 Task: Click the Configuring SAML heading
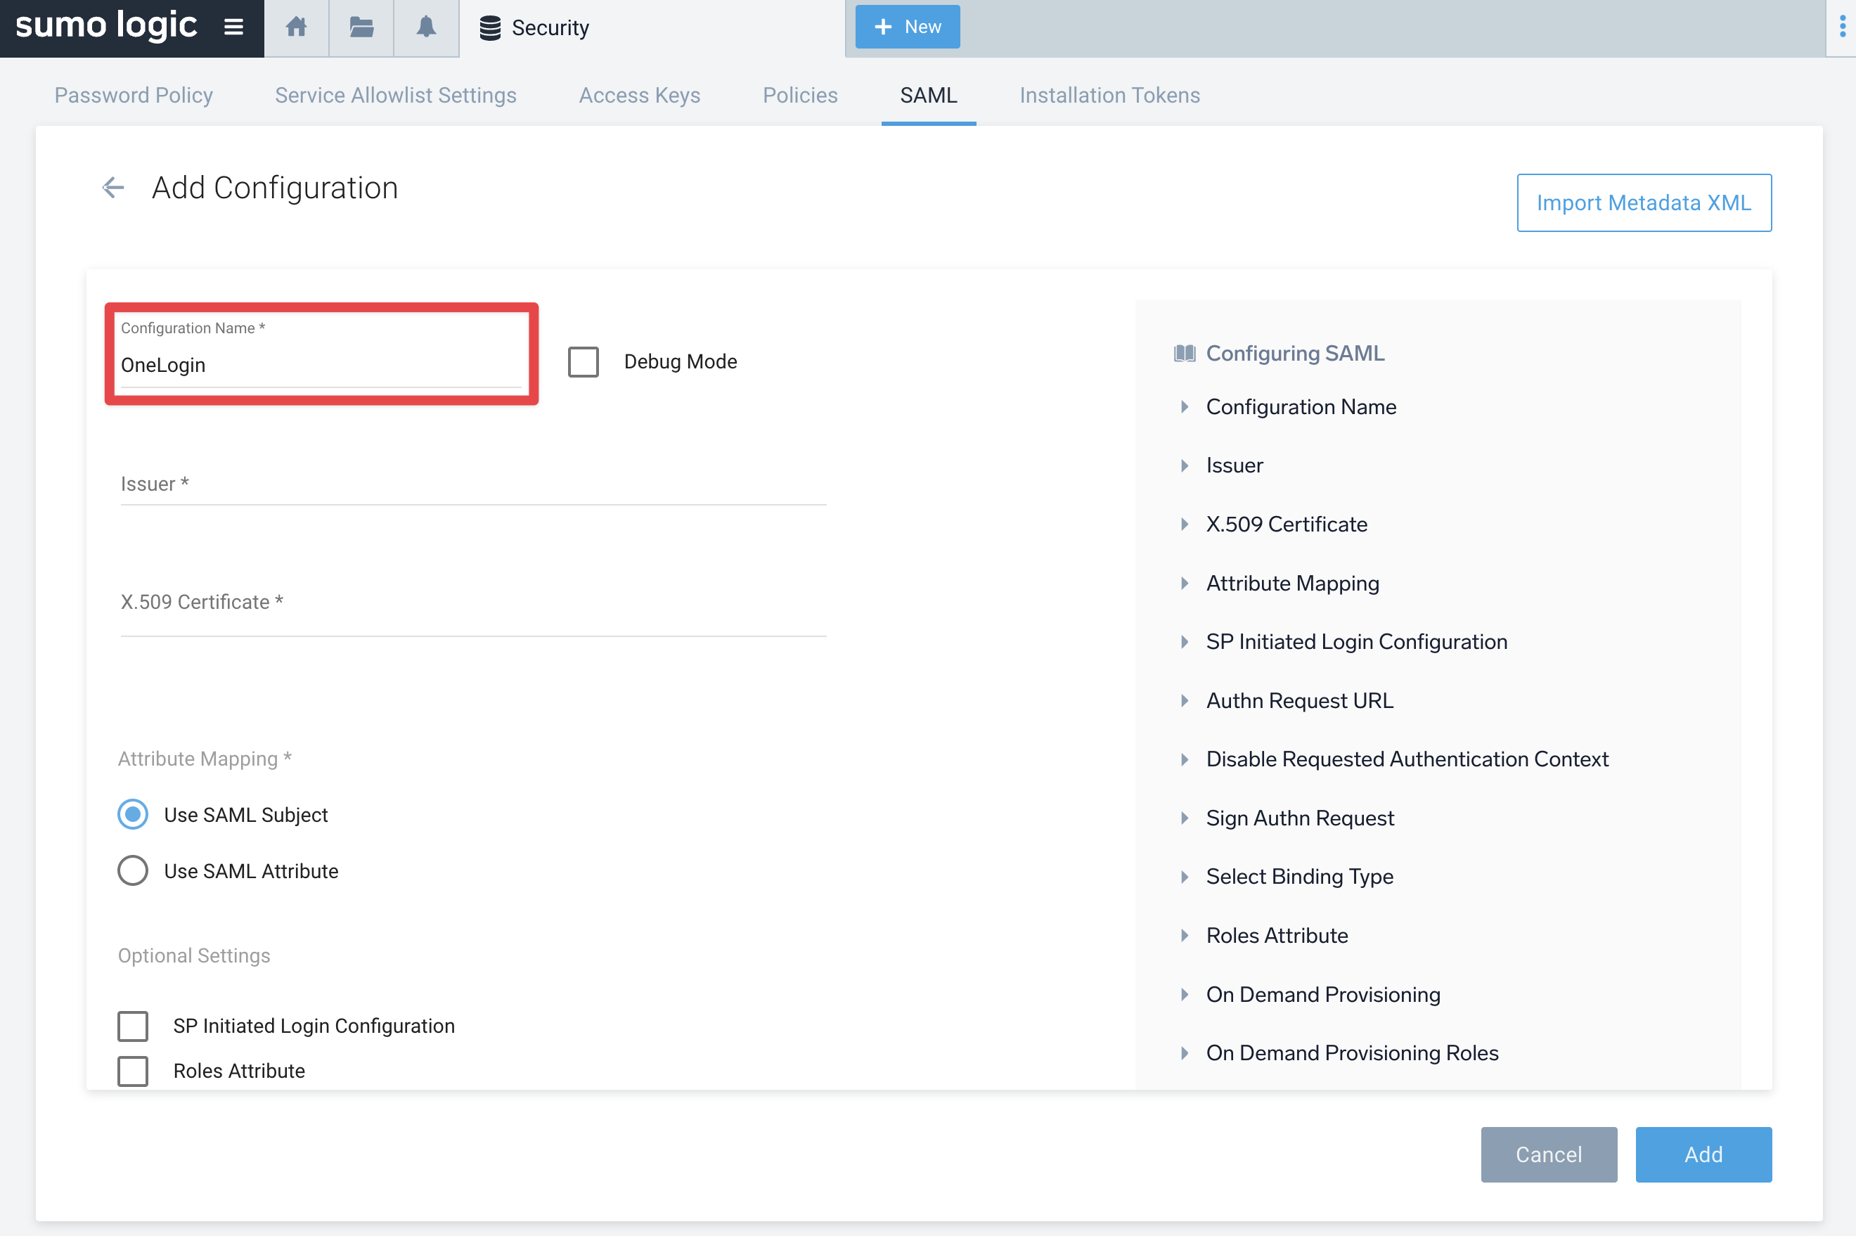point(1295,353)
